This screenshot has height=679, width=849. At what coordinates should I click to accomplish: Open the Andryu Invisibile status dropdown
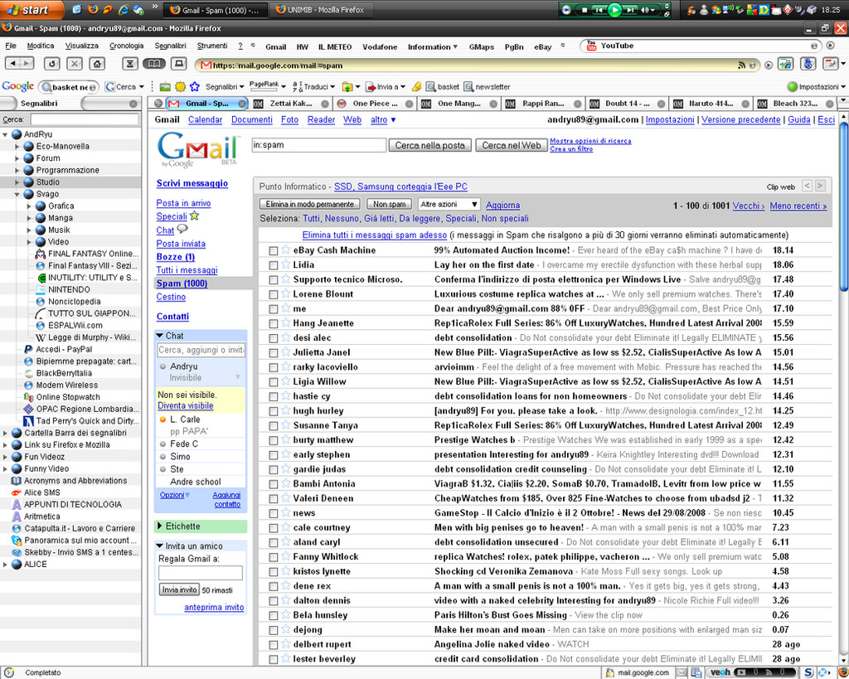point(237,377)
